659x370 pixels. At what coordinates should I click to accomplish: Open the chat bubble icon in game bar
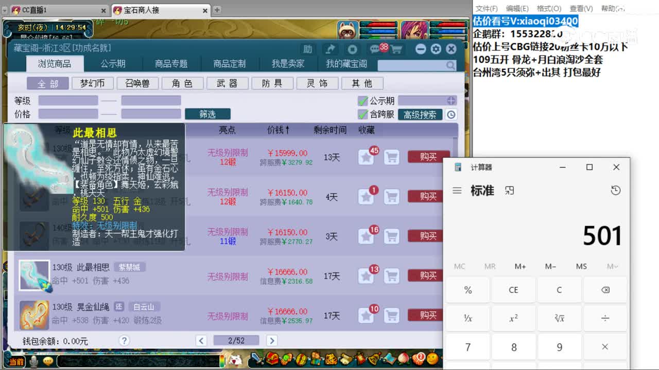(x=48, y=361)
